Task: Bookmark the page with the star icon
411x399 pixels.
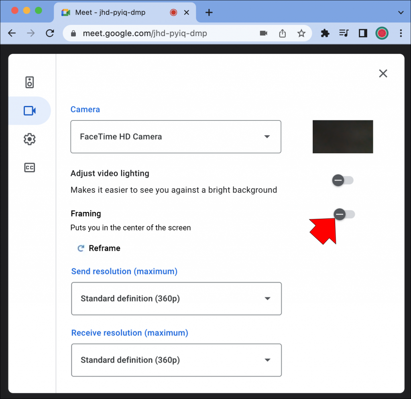Action: pyautogui.click(x=301, y=33)
